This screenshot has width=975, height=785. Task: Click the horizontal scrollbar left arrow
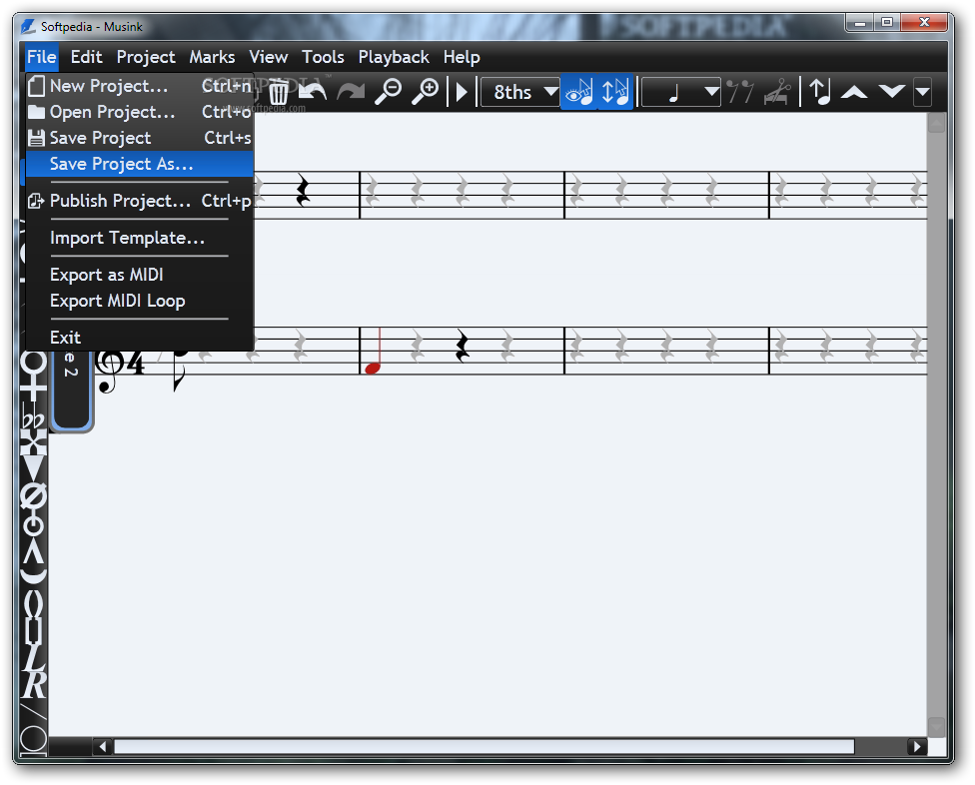tap(103, 746)
